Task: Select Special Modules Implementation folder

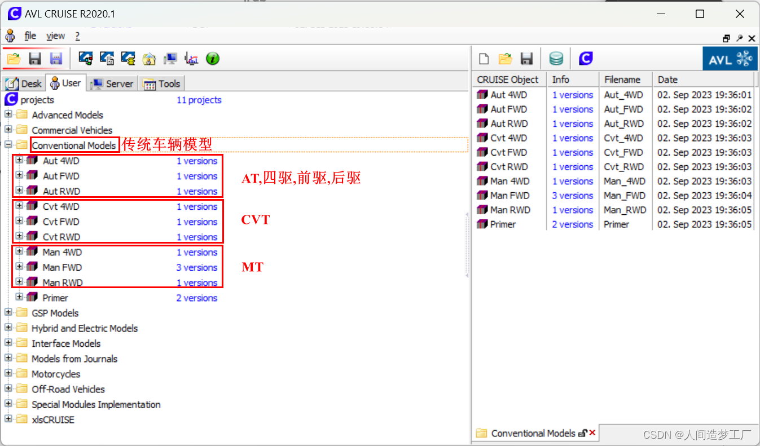Action: coord(96,404)
